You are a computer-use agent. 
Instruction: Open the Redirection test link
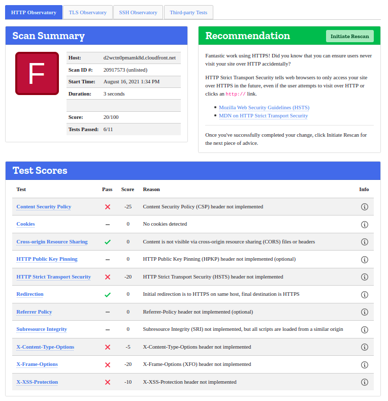pyautogui.click(x=30, y=294)
